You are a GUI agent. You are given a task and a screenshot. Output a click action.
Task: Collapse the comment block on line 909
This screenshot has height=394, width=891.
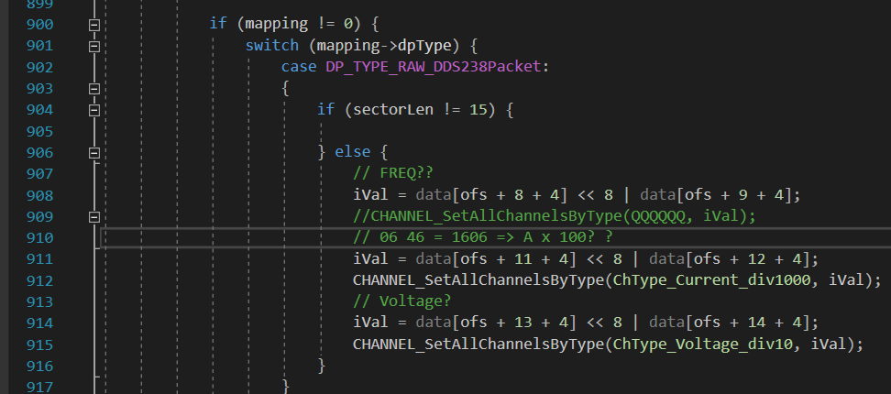[x=94, y=217]
